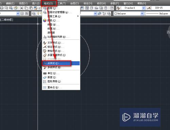The height and width of the screenshot is (130, 170).
Task: Open the 工具(T) Tools menu
Action: (x=62, y=3)
